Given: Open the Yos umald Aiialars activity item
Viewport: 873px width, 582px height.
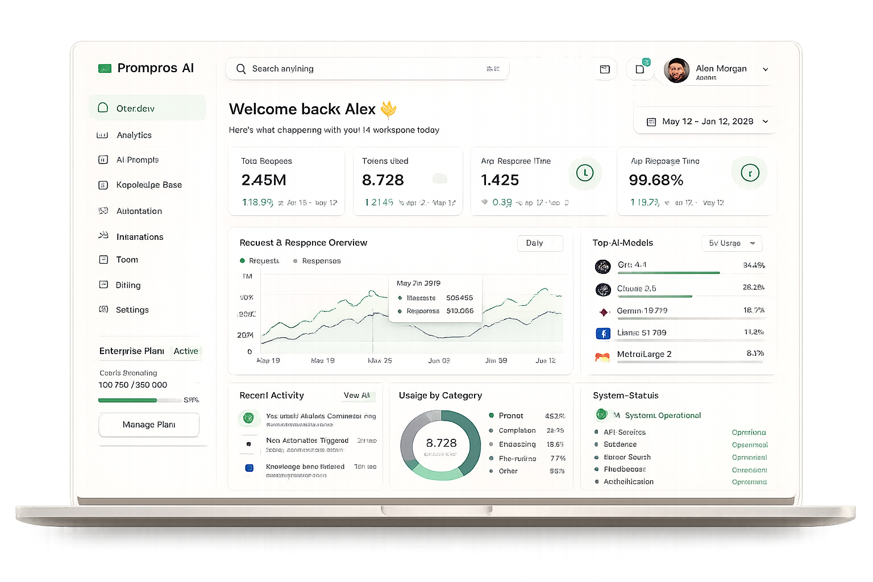Looking at the screenshot, I should 307,419.
